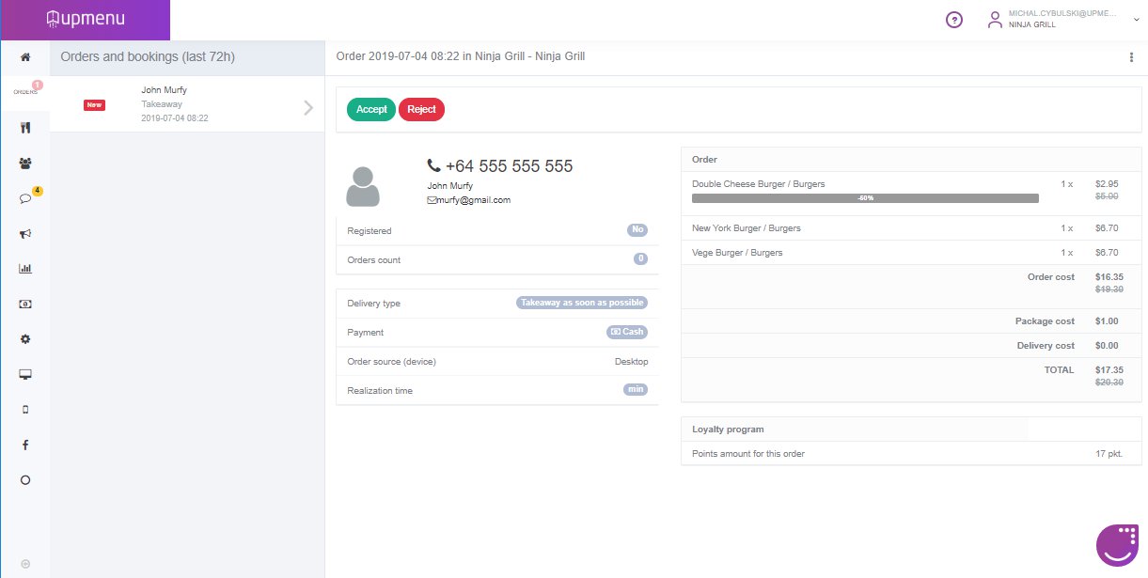Open the Orders section in sidebar
The image size is (1148, 578).
click(x=25, y=92)
